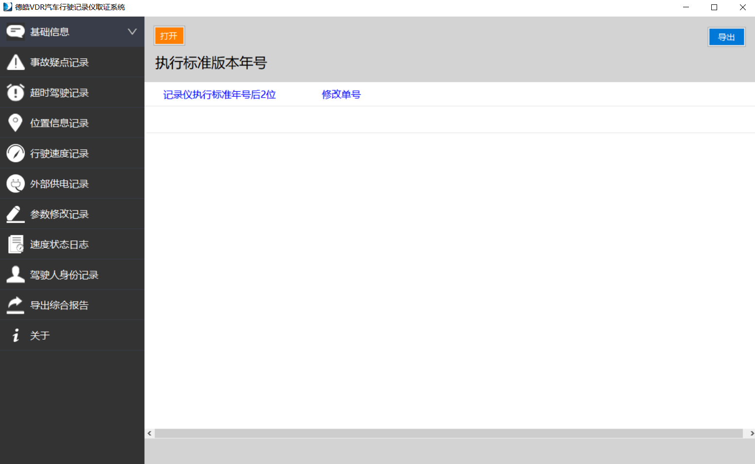Click the 基础信息 speech bubble icon

point(16,32)
